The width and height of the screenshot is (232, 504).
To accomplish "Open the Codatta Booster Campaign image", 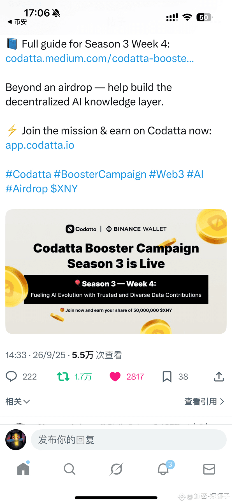I will pos(116,271).
